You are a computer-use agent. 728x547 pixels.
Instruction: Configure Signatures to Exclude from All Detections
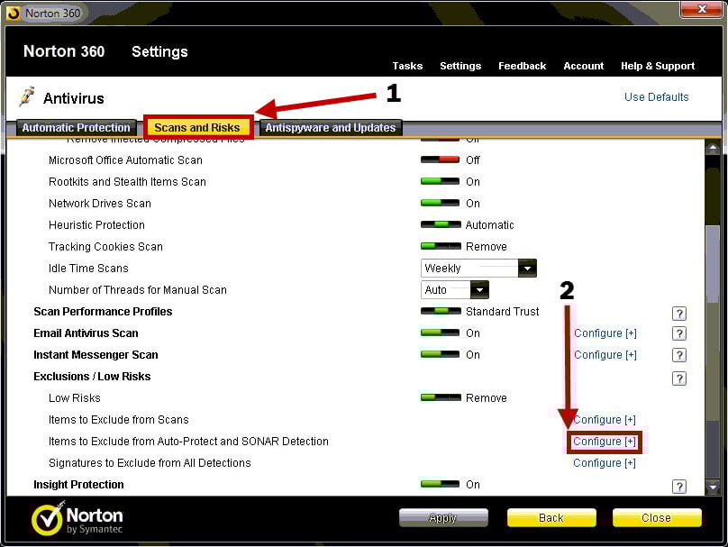click(x=605, y=463)
